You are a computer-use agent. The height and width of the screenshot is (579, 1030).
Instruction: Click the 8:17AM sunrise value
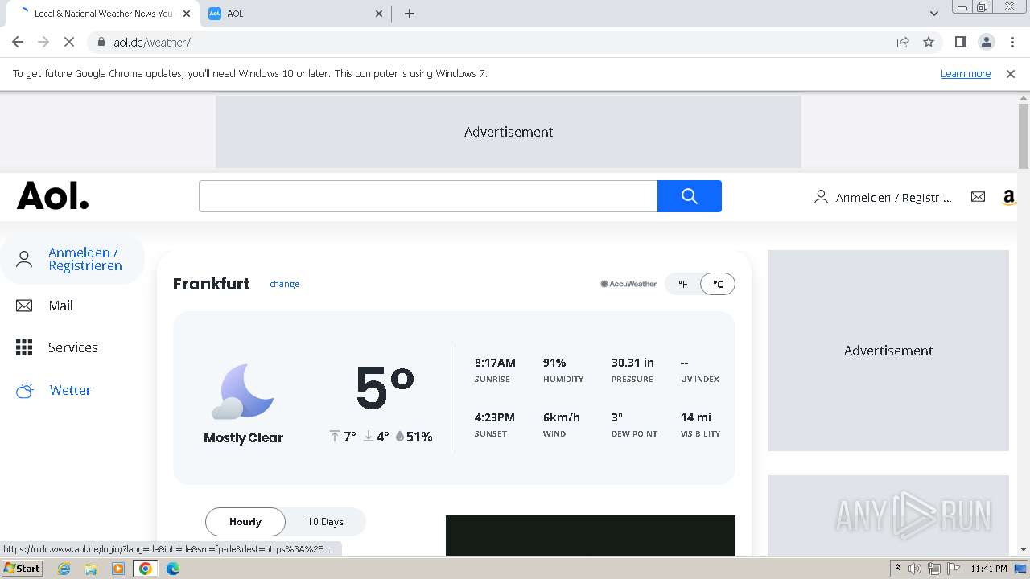(x=495, y=363)
